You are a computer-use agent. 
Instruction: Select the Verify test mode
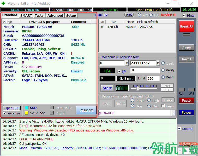click(163, 70)
